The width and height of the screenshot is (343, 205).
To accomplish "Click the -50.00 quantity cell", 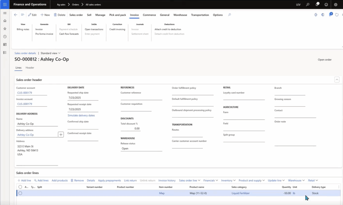I will (287, 193).
